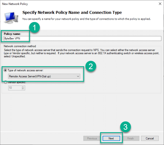Open the Remote Access Server(VPN-Dial up) dropdown
The height and width of the screenshot is (145, 164).
click(44, 76)
